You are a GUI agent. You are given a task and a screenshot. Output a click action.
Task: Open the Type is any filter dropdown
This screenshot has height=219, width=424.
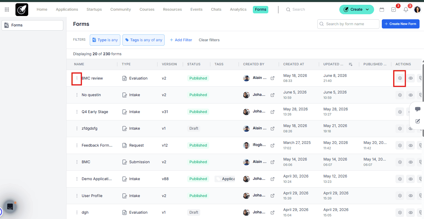tap(105, 40)
